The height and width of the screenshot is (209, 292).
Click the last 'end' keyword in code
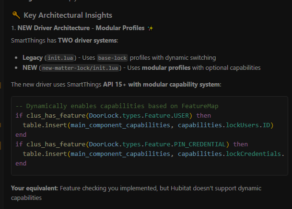[21, 163]
